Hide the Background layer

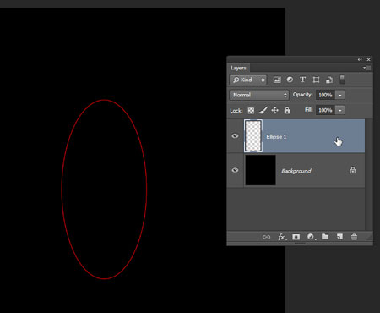[235, 170]
